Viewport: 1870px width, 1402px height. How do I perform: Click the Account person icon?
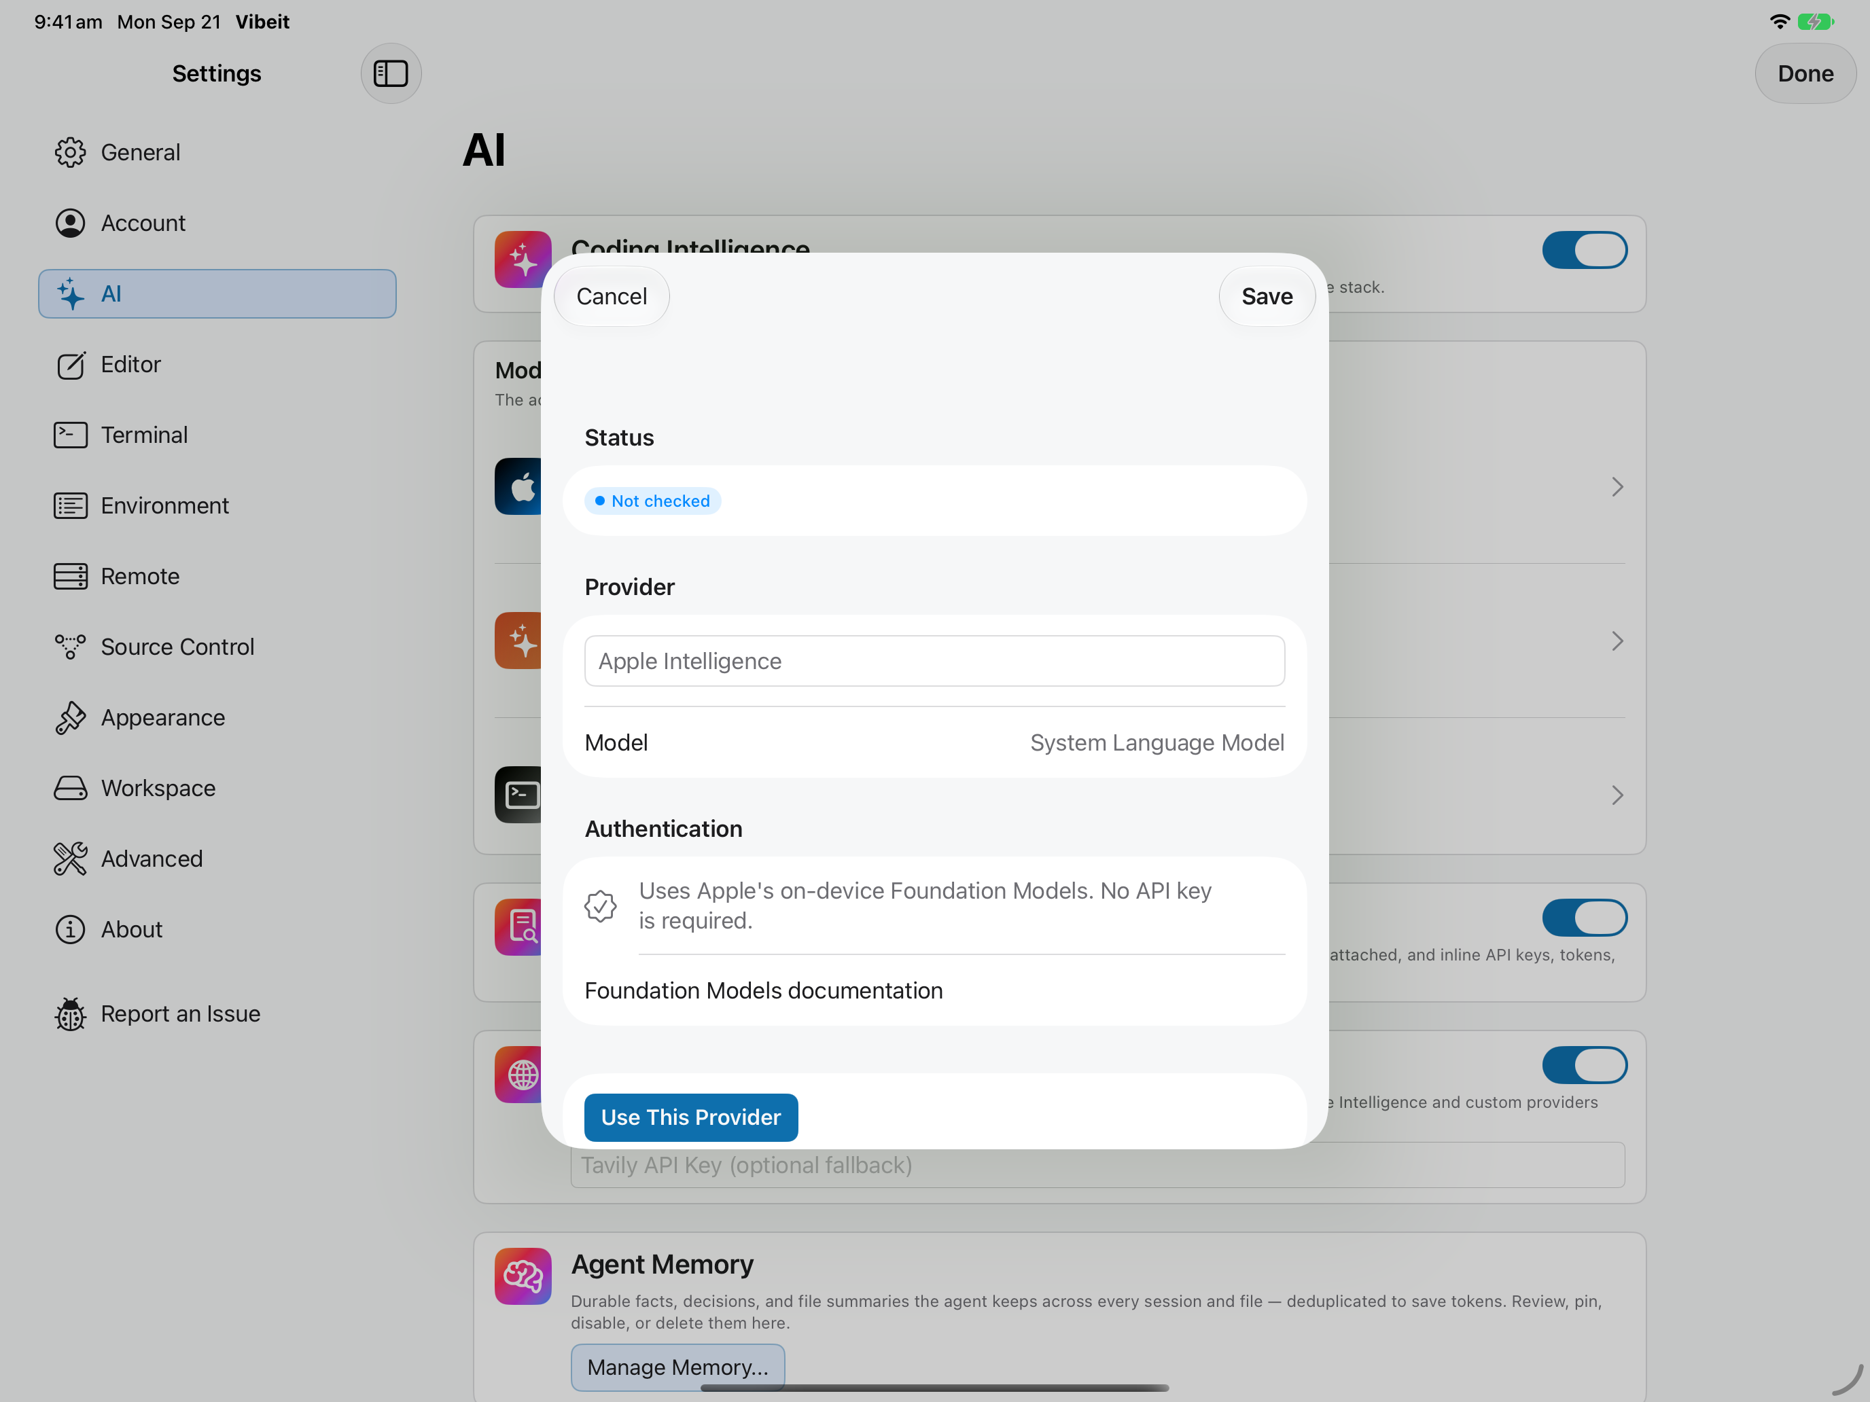[70, 223]
